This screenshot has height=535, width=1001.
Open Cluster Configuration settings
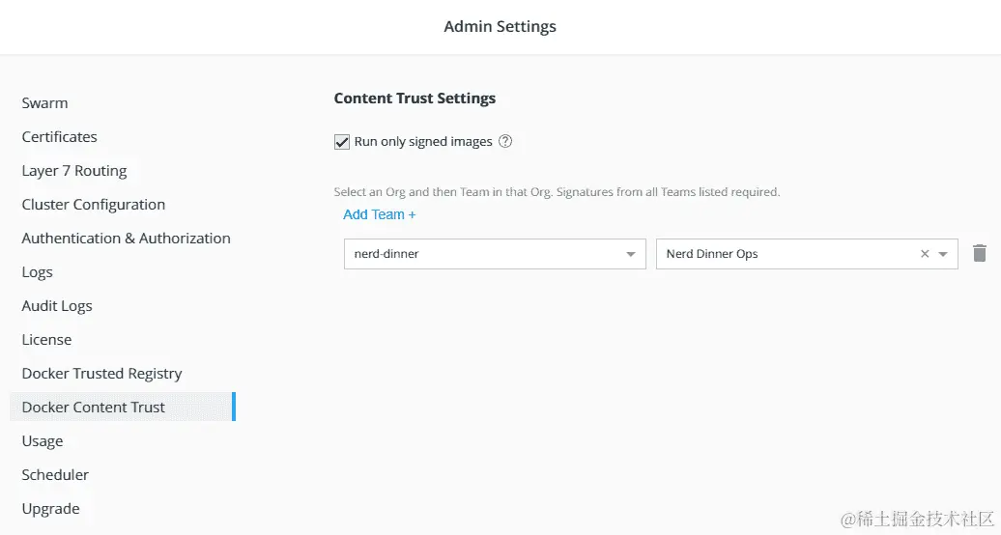pos(94,205)
